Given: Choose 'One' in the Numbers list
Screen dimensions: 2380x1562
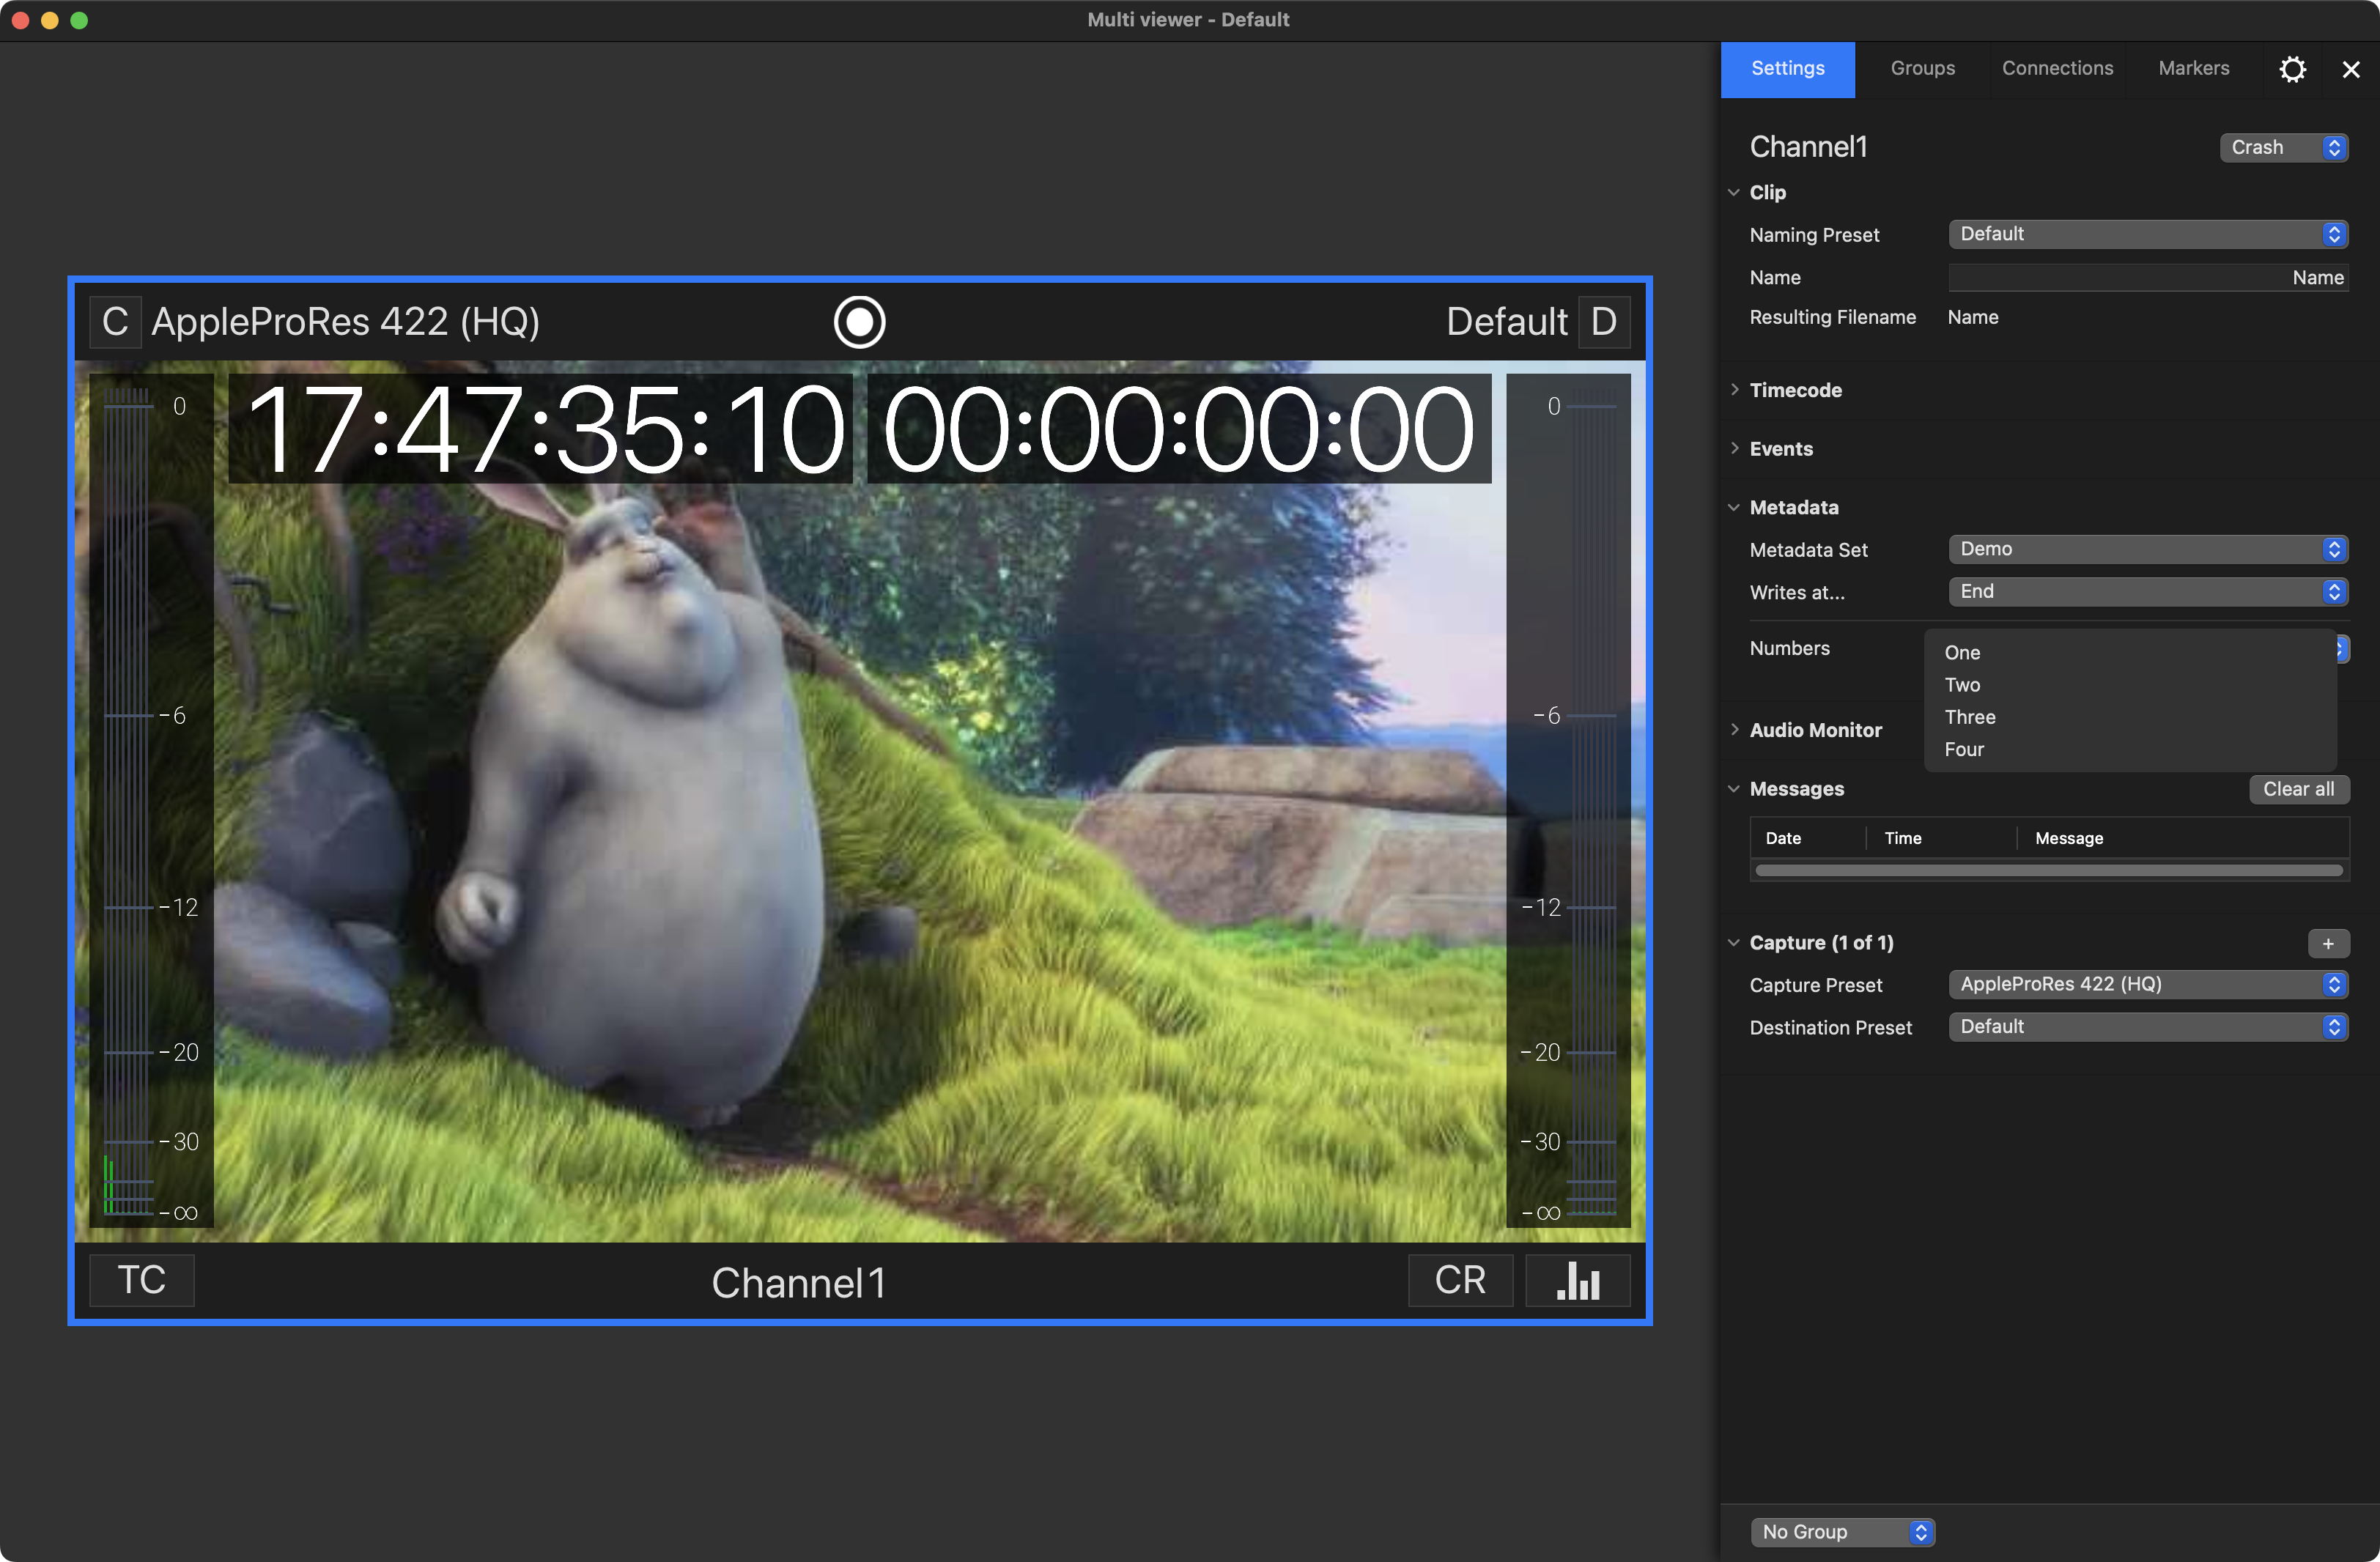Looking at the screenshot, I should 2130,653.
